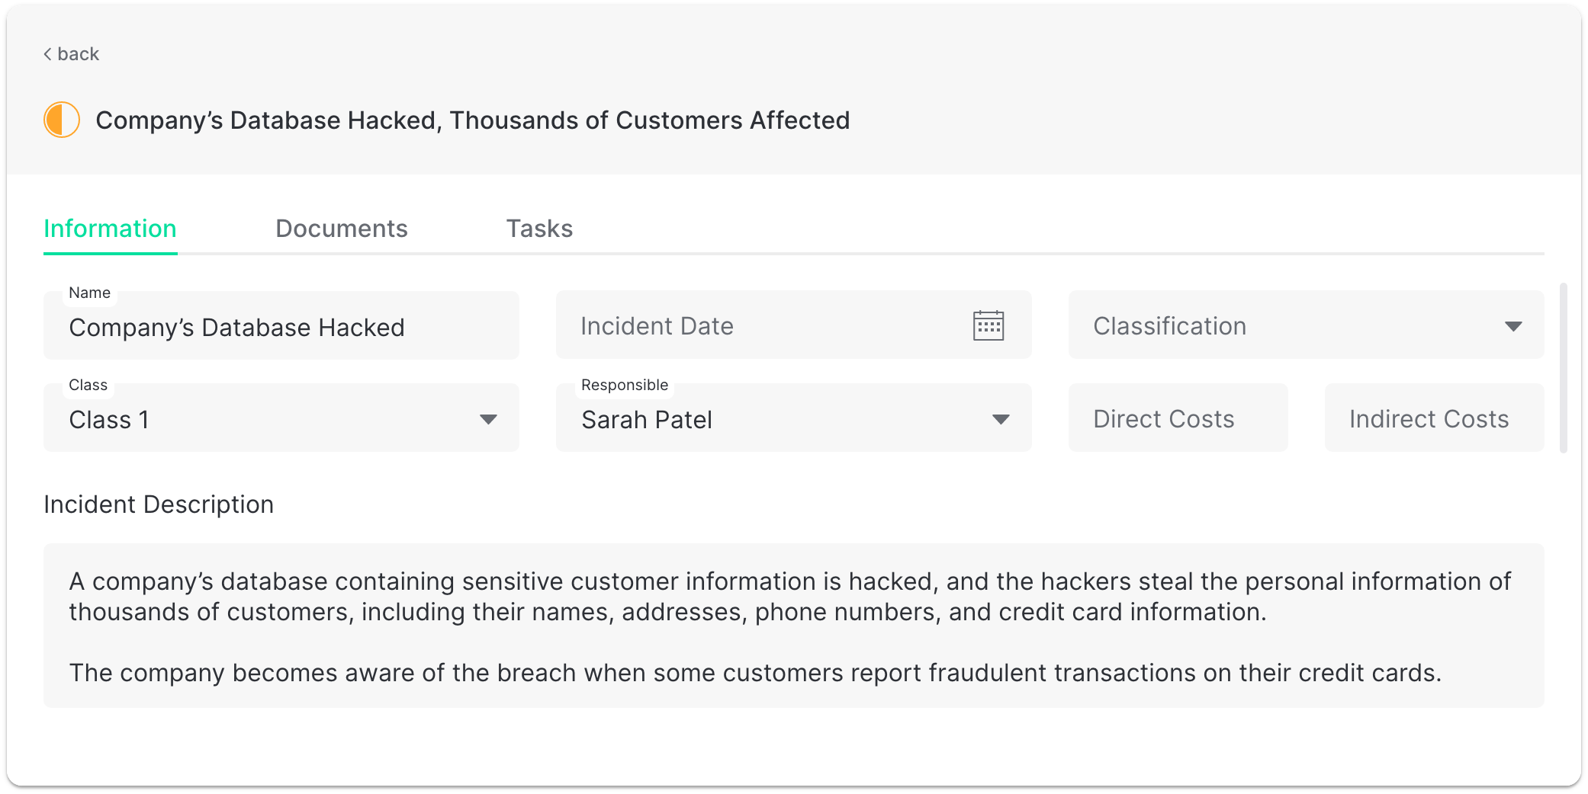1588x794 pixels.
Task: Open the Responsible dropdown arrow
Action: click(x=1000, y=419)
